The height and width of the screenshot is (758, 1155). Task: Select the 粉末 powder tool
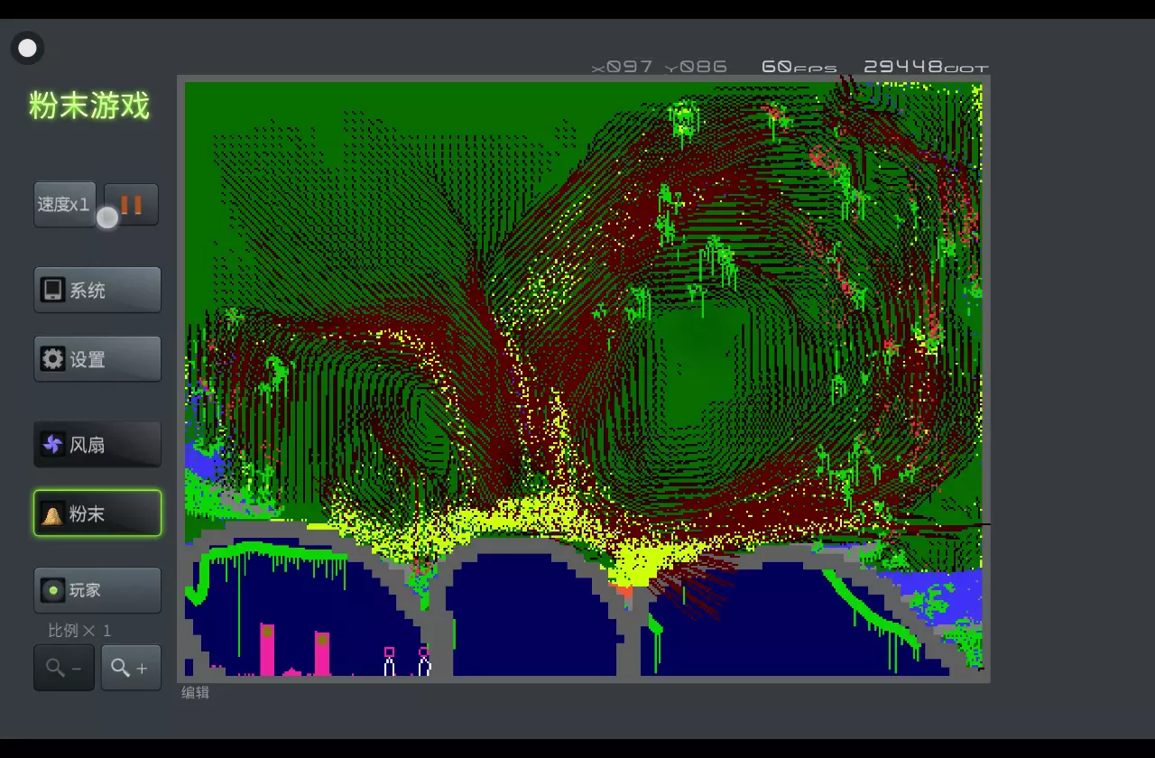pyautogui.click(x=97, y=513)
